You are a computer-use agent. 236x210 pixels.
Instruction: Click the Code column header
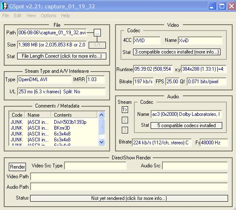tap(17, 115)
